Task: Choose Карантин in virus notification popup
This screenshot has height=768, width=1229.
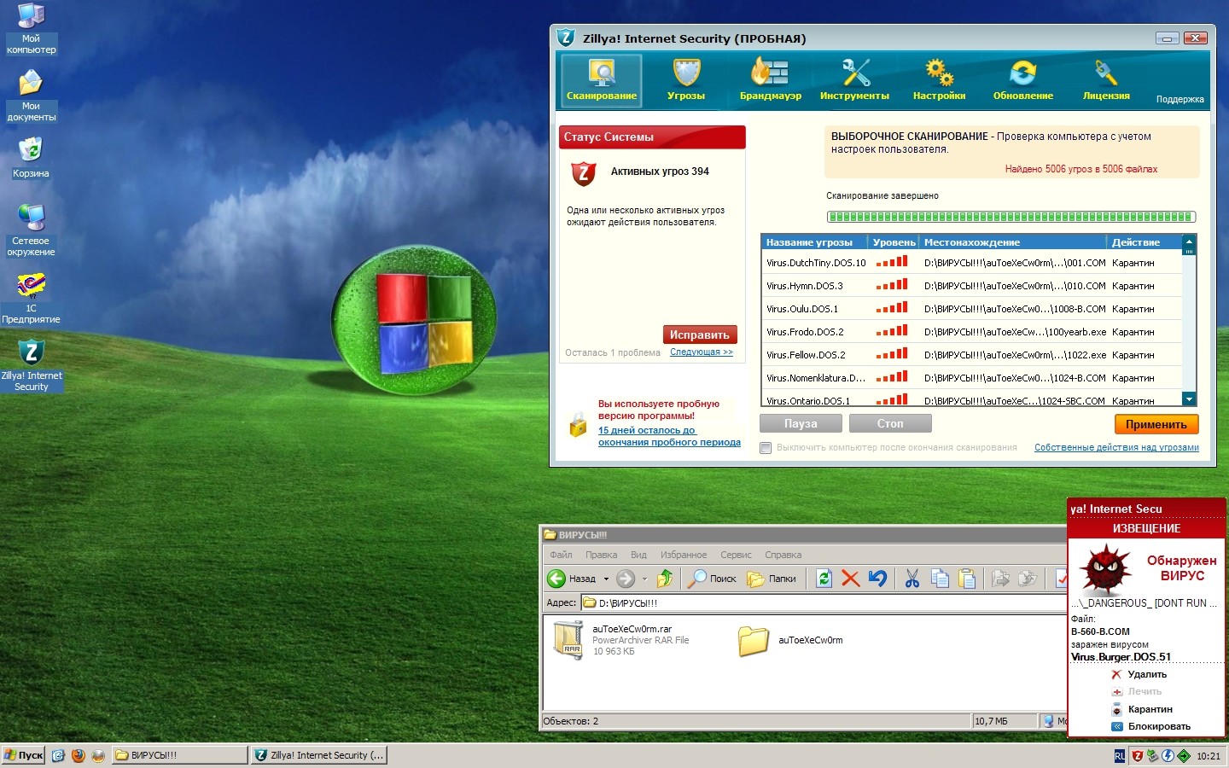Action: [x=1149, y=709]
